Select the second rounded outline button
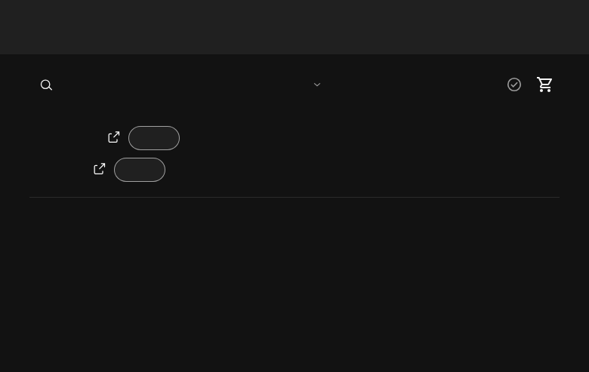The height and width of the screenshot is (372, 589). (140, 170)
